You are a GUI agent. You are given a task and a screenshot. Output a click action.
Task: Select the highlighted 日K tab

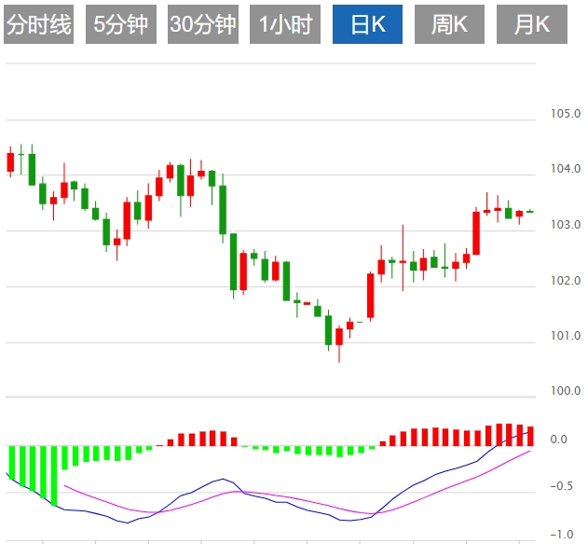[368, 25]
